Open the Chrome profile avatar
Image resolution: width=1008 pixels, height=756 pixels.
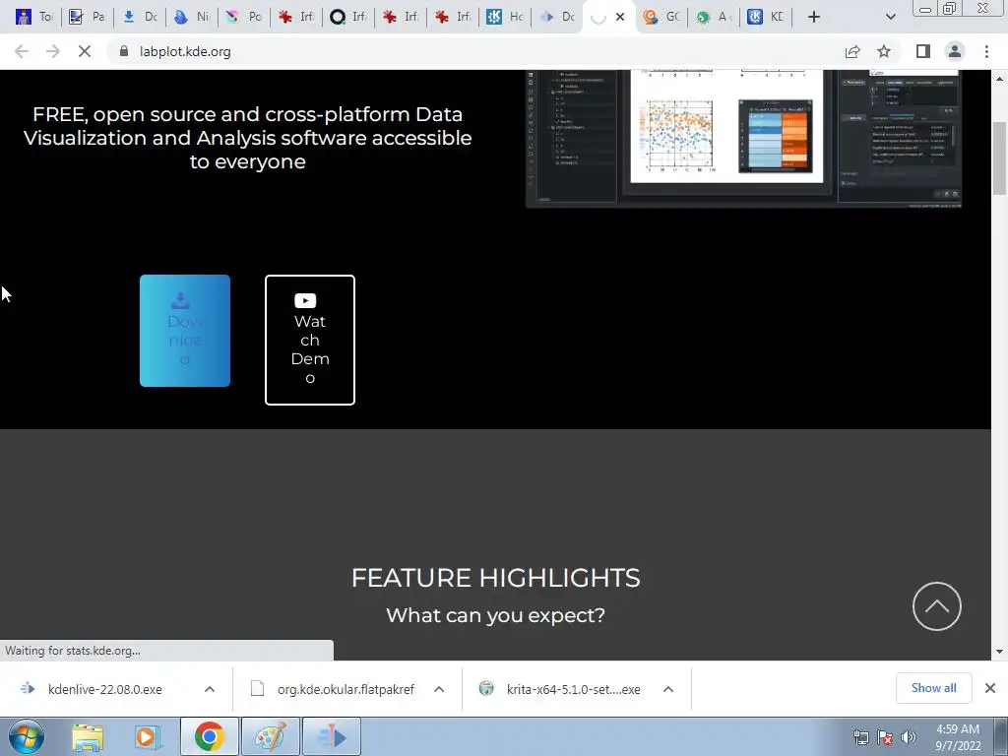coord(955,51)
